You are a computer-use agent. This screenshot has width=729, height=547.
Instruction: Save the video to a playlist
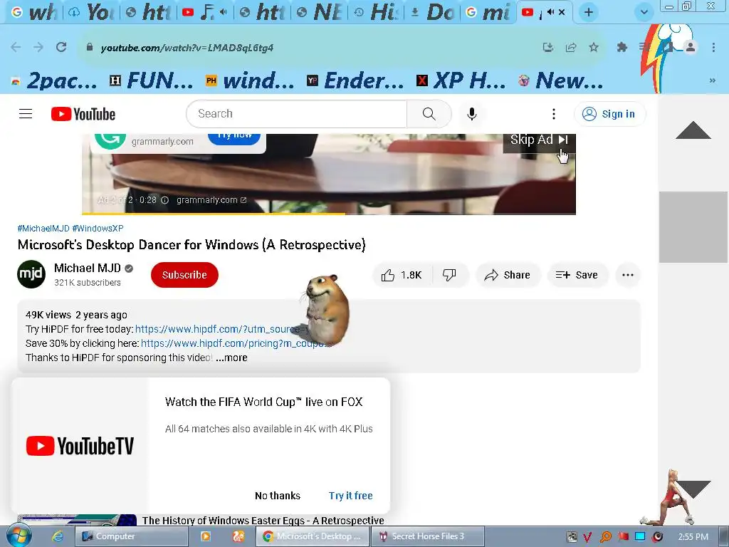click(577, 275)
